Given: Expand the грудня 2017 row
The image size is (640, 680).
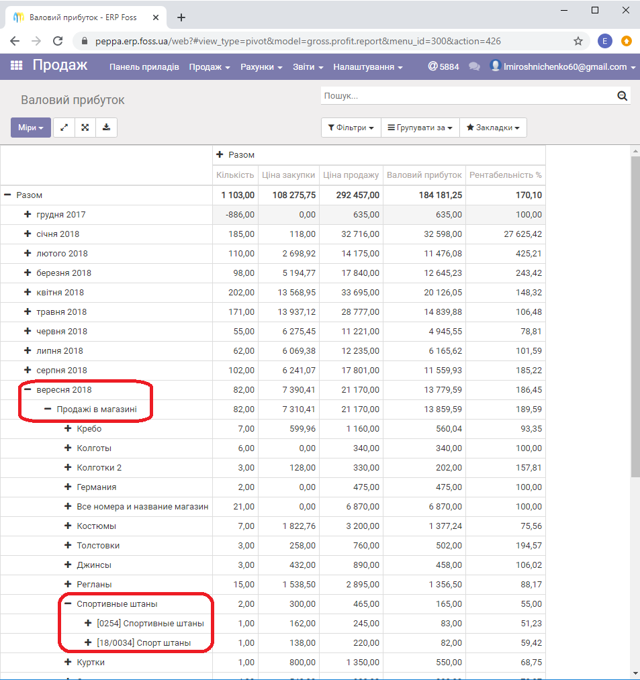Looking at the screenshot, I should [28, 214].
